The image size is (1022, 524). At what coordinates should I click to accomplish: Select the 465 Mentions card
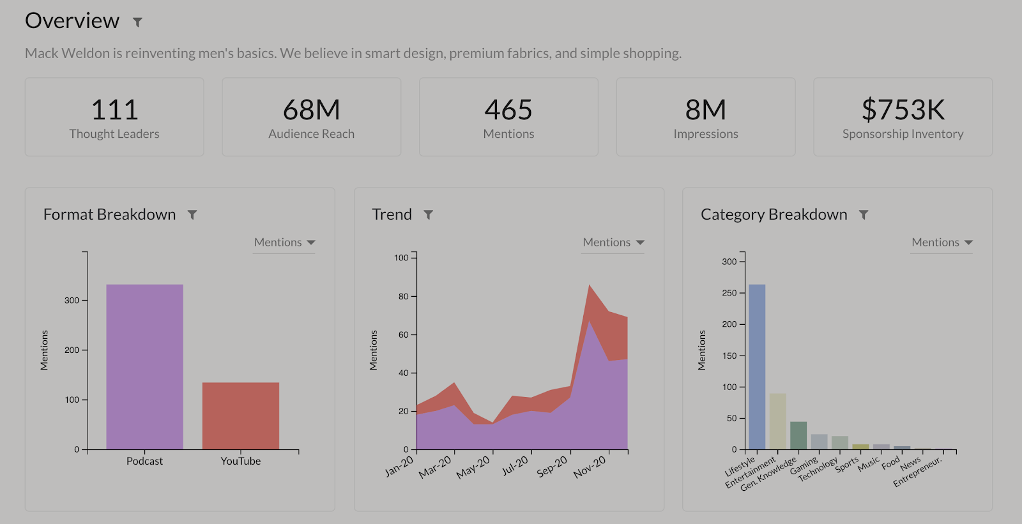[508, 117]
